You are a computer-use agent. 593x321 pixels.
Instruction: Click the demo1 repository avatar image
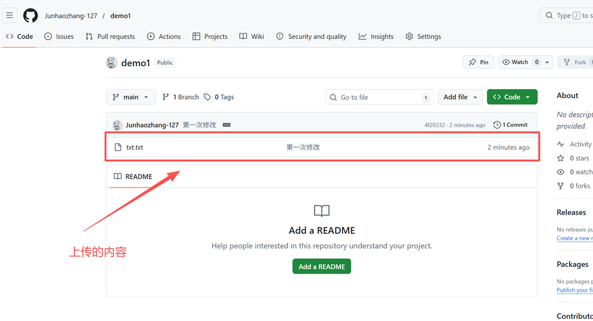point(111,63)
